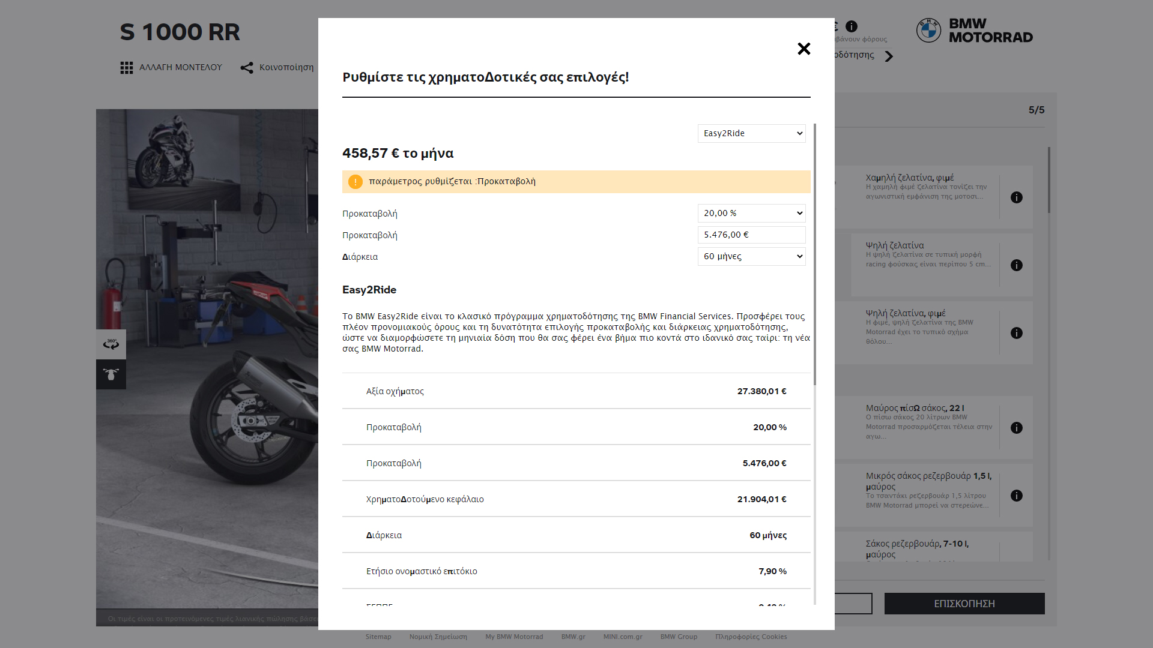The height and width of the screenshot is (648, 1153).
Task: Click the Easy2Ride section heading
Action: click(369, 290)
